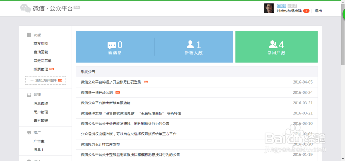
Task: Open 素材管理 in the sidebar
Action: tap(41, 121)
